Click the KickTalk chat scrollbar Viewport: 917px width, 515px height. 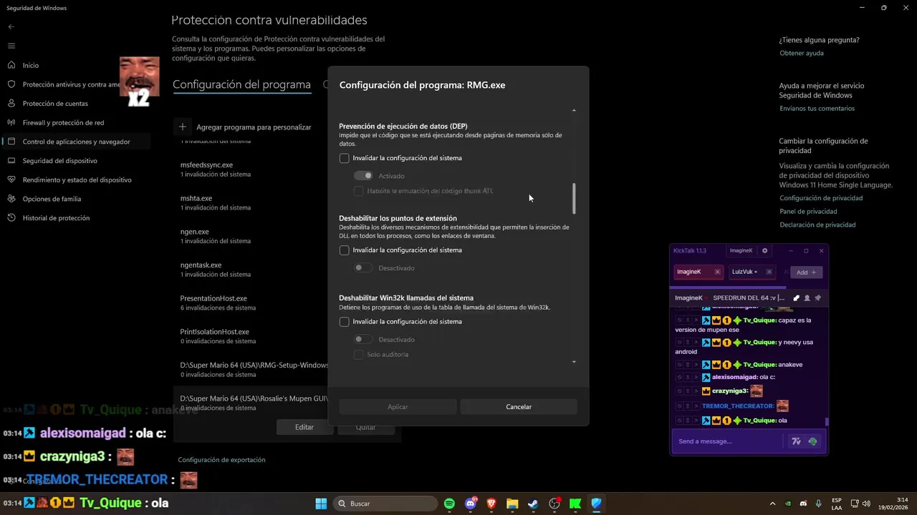click(x=827, y=421)
